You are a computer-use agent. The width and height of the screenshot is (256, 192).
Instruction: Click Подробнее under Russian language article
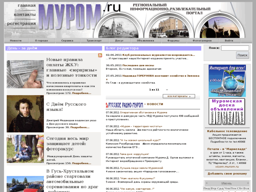point(80,127)
